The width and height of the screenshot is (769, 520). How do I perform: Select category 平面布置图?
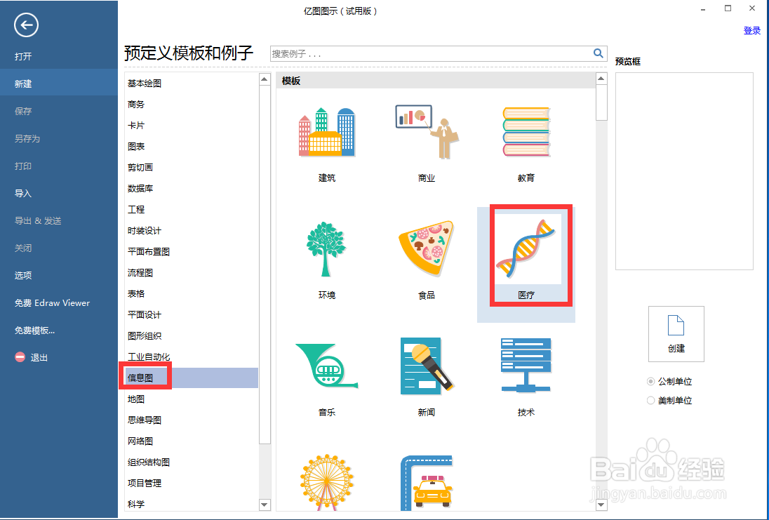click(x=149, y=252)
